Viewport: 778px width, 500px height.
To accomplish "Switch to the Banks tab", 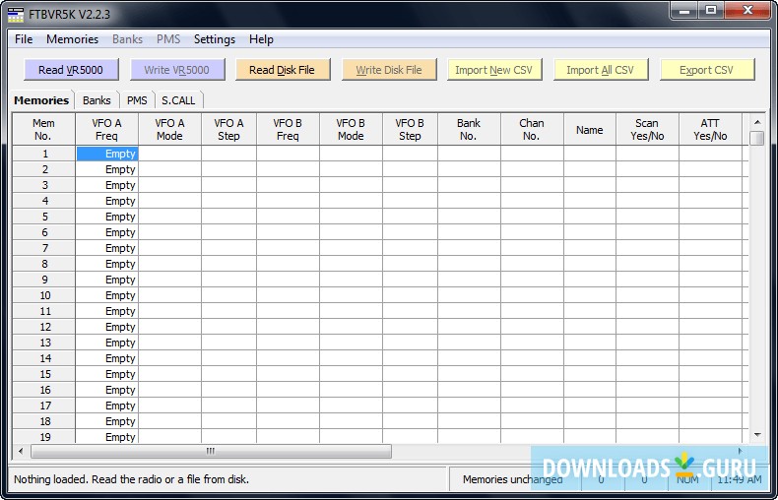I will click(x=97, y=100).
